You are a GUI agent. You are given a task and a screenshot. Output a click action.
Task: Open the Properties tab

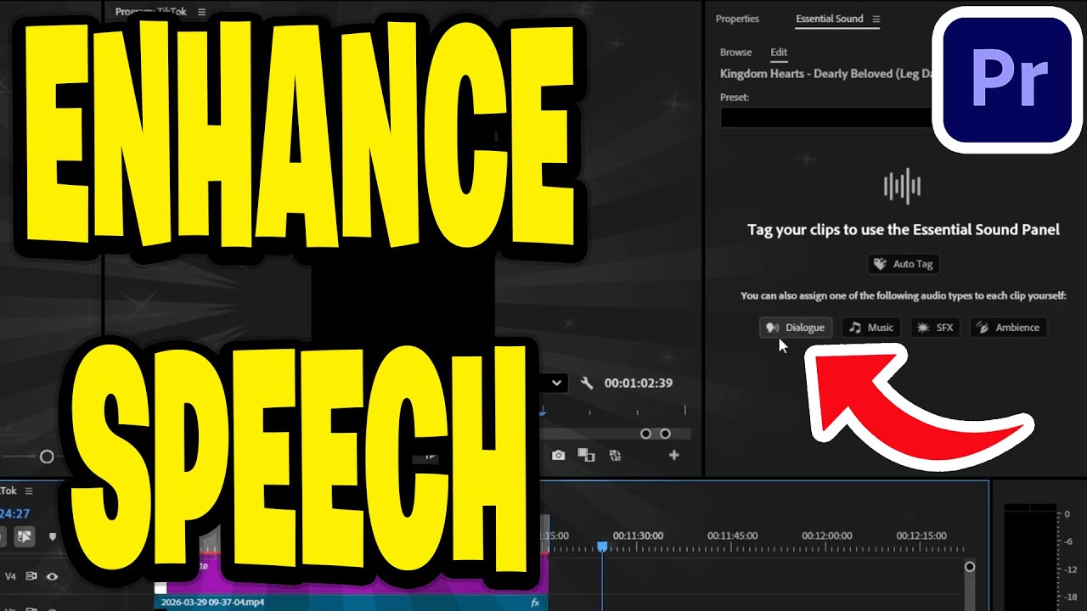737,19
